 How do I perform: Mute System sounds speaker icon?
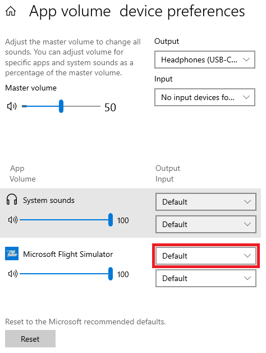pyautogui.click(x=12, y=220)
